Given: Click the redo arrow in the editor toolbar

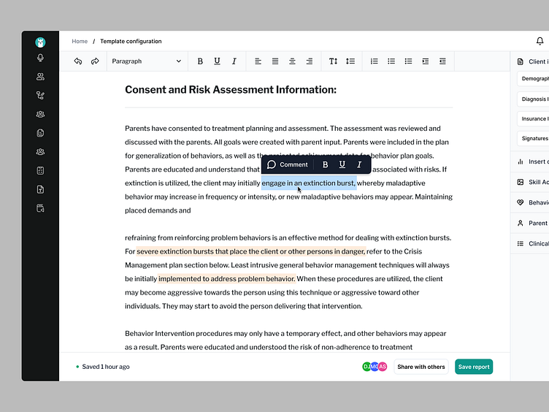Looking at the screenshot, I should [95, 61].
